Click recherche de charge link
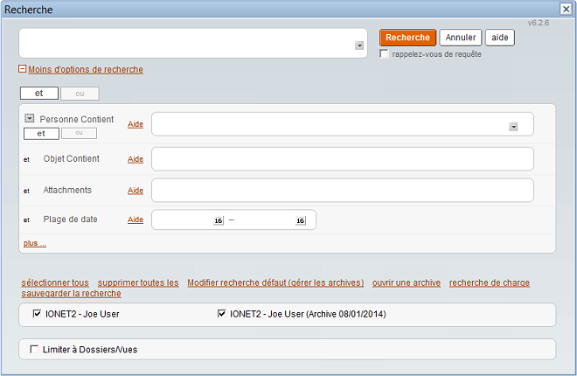 (490, 283)
